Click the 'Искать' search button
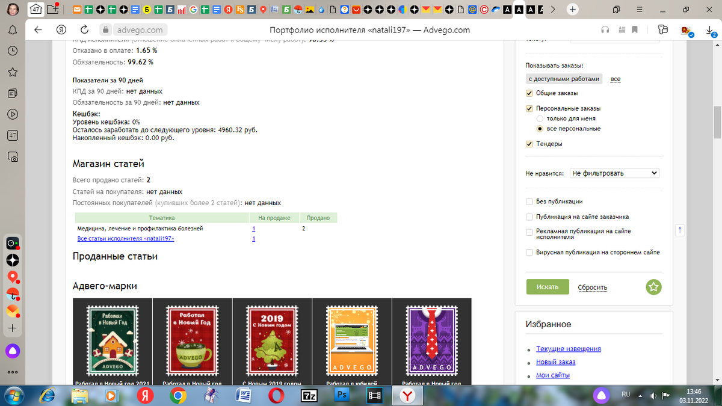The width and height of the screenshot is (722, 406). [x=548, y=287]
